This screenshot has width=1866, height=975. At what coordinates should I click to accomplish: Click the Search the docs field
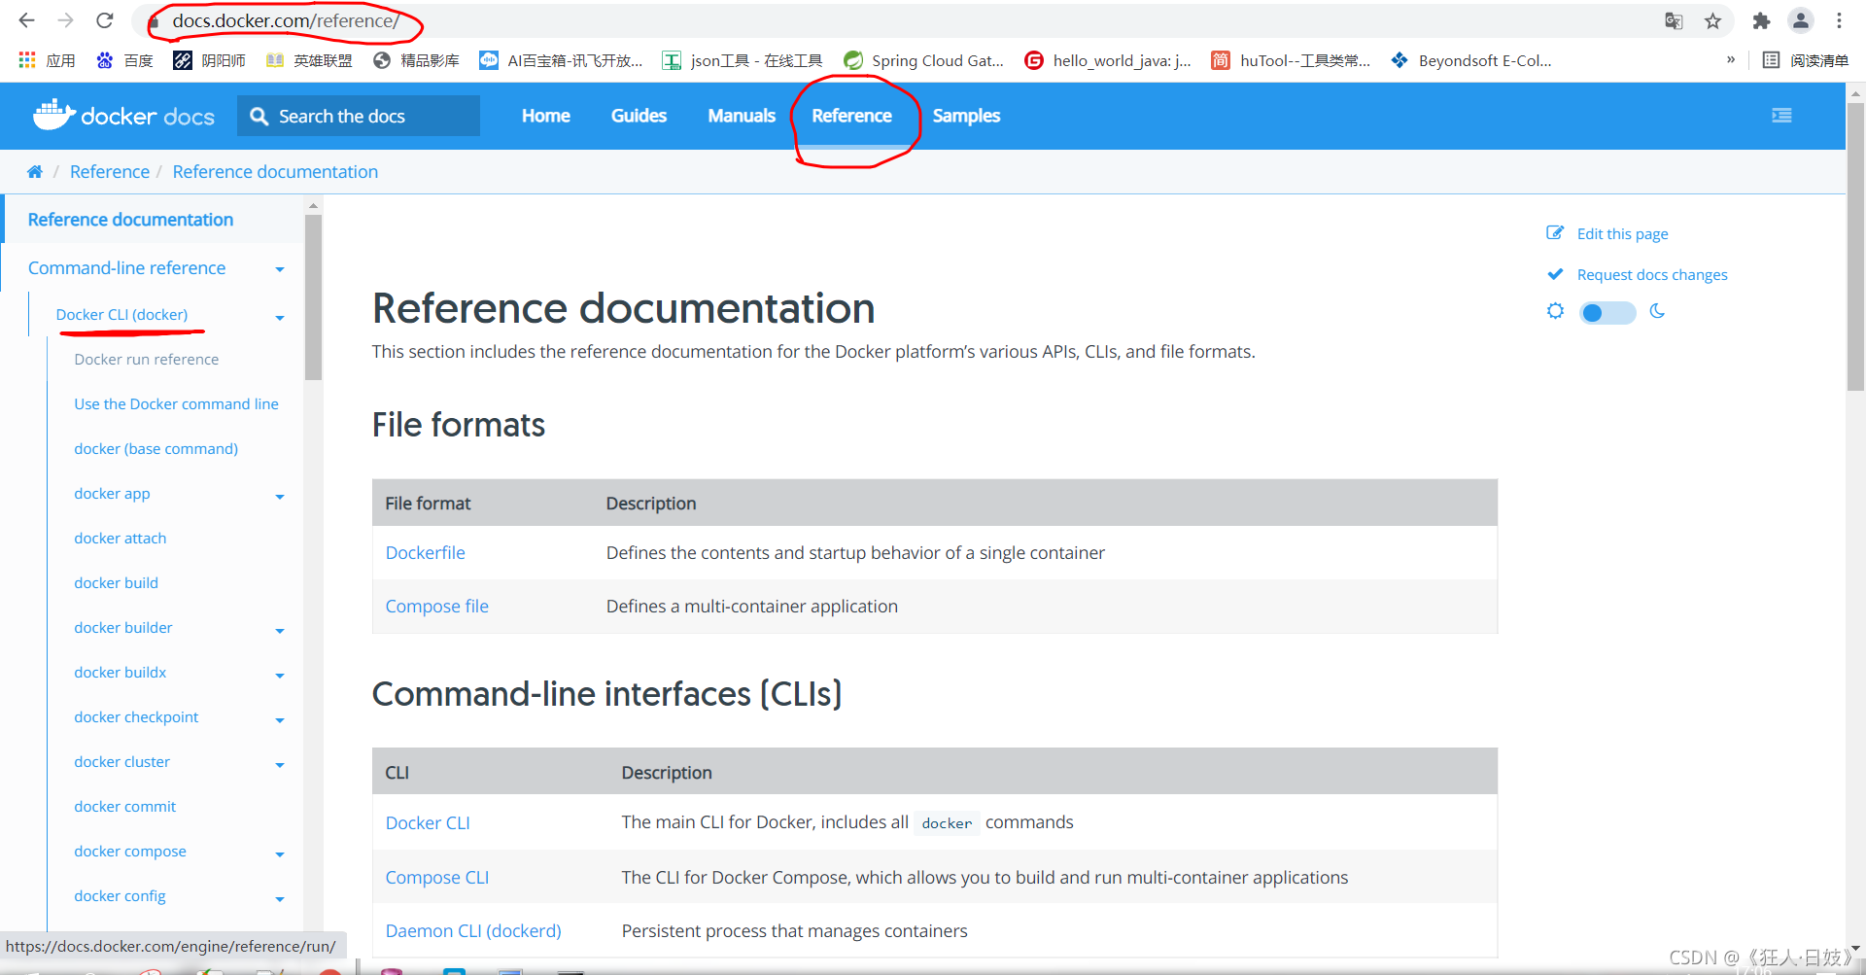pos(360,116)
